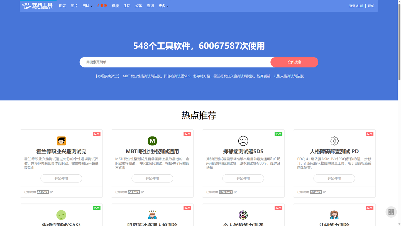Open the 智商测试 quick link
Screen dimensions: 401x226
263,76
